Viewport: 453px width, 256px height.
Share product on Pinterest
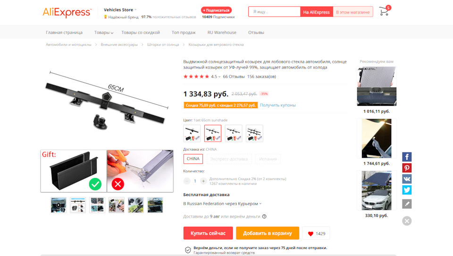[407, 168]
